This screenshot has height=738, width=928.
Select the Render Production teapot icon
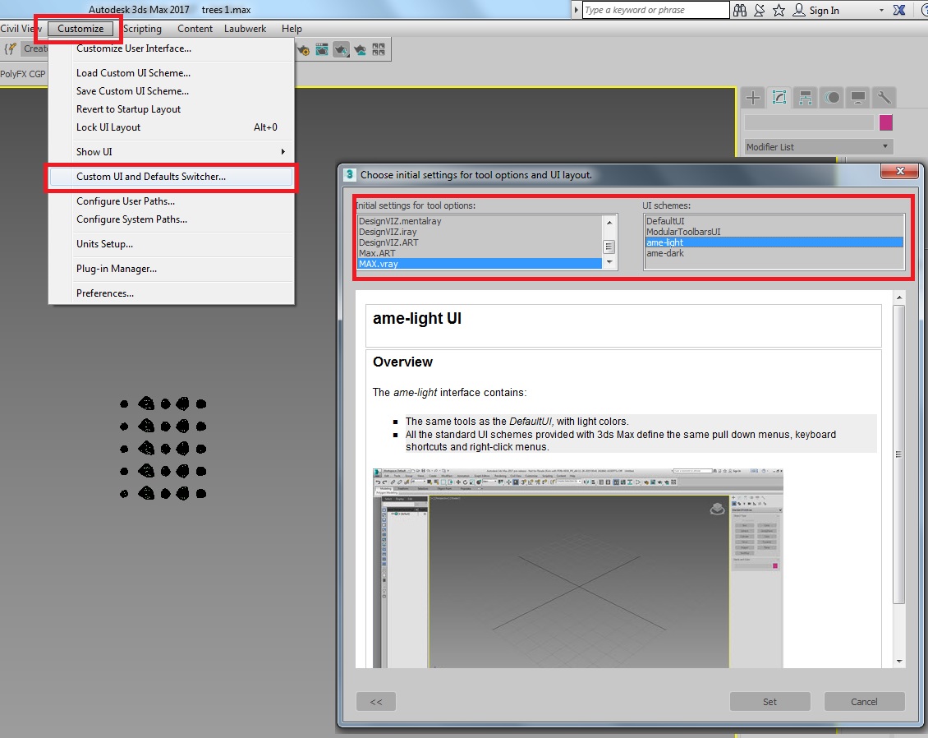342,49
